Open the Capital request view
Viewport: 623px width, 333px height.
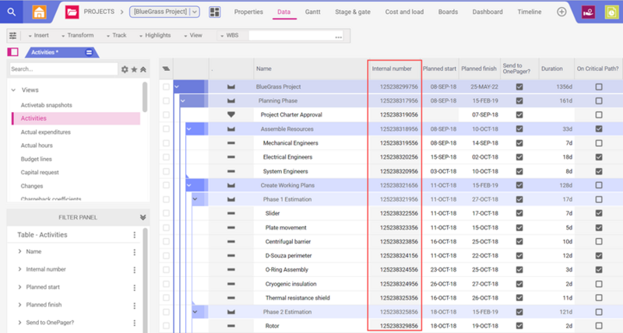[40, 173]
